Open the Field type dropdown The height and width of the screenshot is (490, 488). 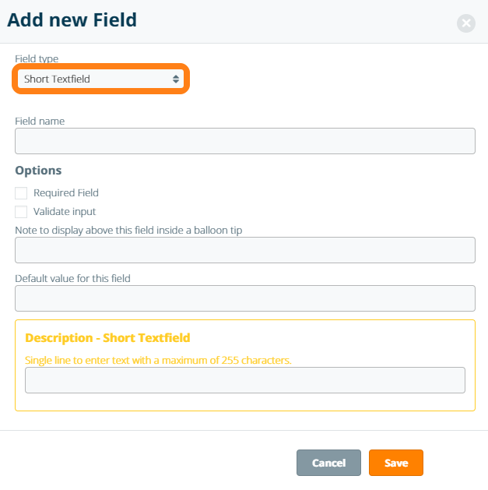[x=100, y=79]
